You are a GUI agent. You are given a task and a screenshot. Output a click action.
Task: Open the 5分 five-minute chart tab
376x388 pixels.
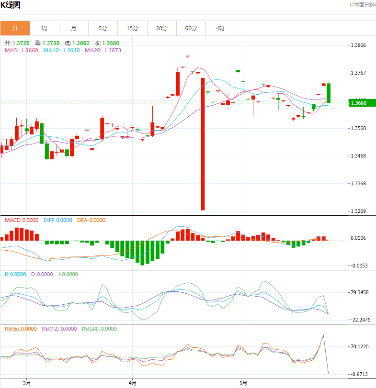(x=103, y=28)
